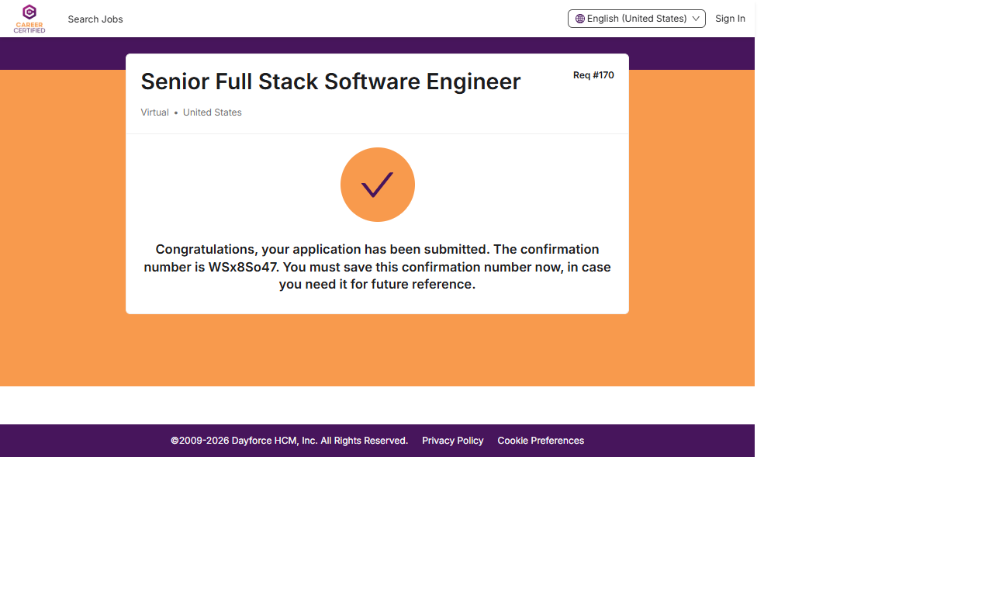The image size is (1006, 609).
Task: Click the globe icon in language selector
Action: pyautogui.click(x=579, y=19)
